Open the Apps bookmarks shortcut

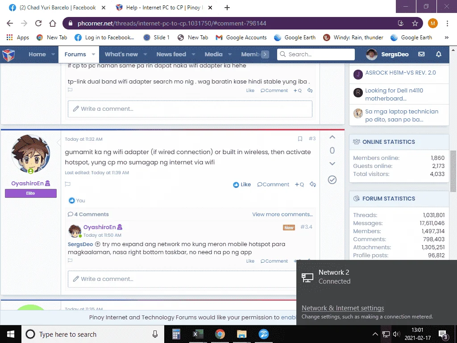(x=18, y=38)
